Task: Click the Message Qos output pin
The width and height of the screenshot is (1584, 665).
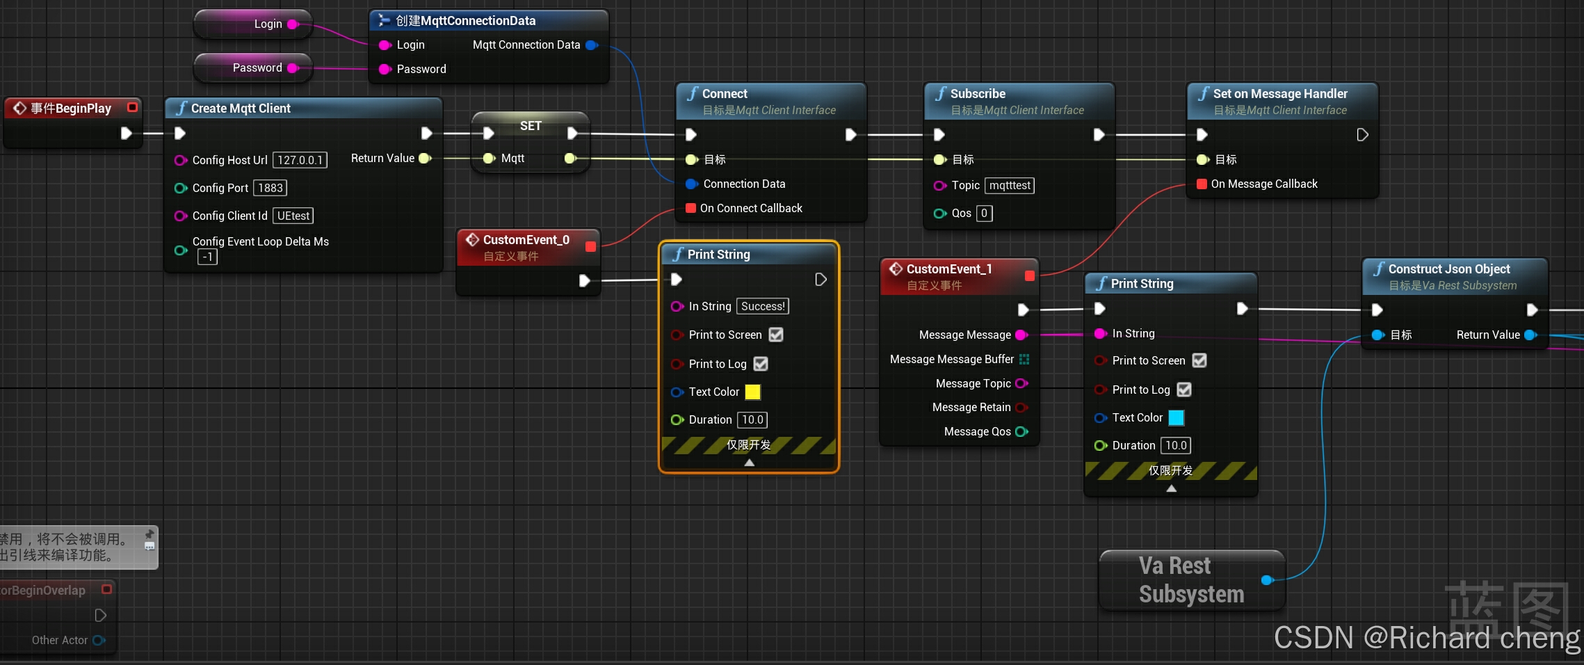Action: 1021,432
